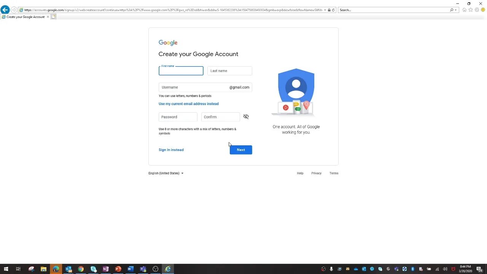Click the microphone icon in system tray
The height and width of the screenshot is (274, 487).
pyautogui.click(x=331, y=269)
